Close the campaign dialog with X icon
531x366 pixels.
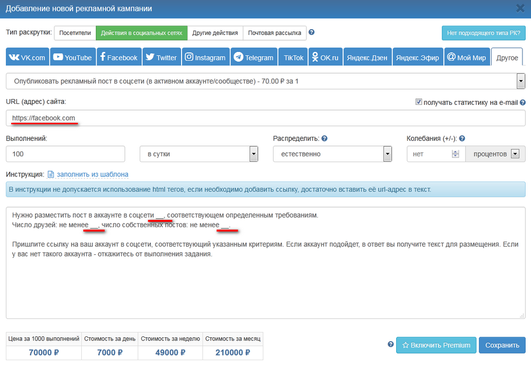[x=520, y=8]
